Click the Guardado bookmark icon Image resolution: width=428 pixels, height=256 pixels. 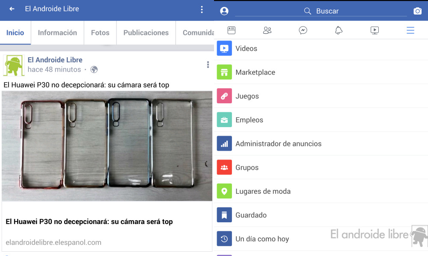pyautogui.click(x=224, y=215)
